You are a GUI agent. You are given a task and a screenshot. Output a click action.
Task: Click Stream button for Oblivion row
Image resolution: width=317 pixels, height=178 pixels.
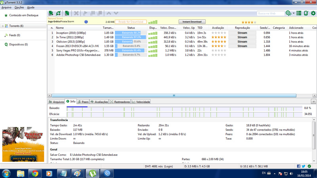(x=242, y=42)
